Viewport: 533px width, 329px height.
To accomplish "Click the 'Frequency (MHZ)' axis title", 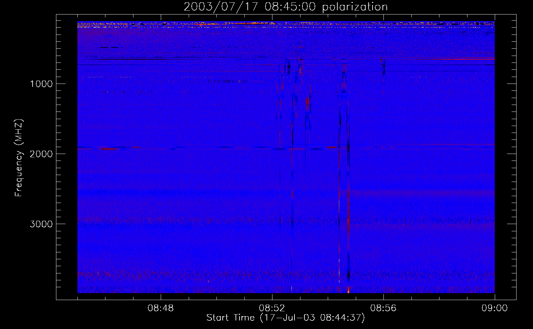I will [19, 158].
